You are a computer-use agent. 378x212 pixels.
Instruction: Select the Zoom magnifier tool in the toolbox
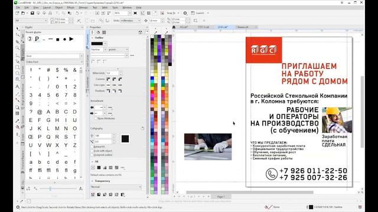(x=17, y=48)
